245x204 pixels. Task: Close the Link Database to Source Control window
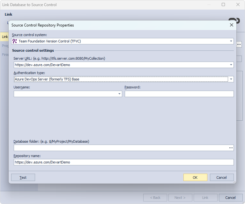pyautogui.click(x=238, y=4)
